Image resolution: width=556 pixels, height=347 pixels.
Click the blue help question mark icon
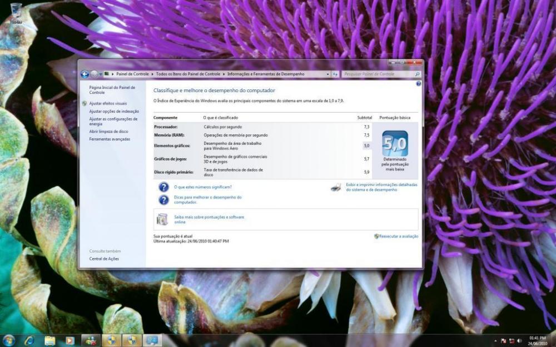tap(418, 84)
